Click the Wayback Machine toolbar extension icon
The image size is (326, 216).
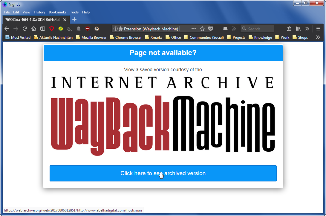click(97, 29)
